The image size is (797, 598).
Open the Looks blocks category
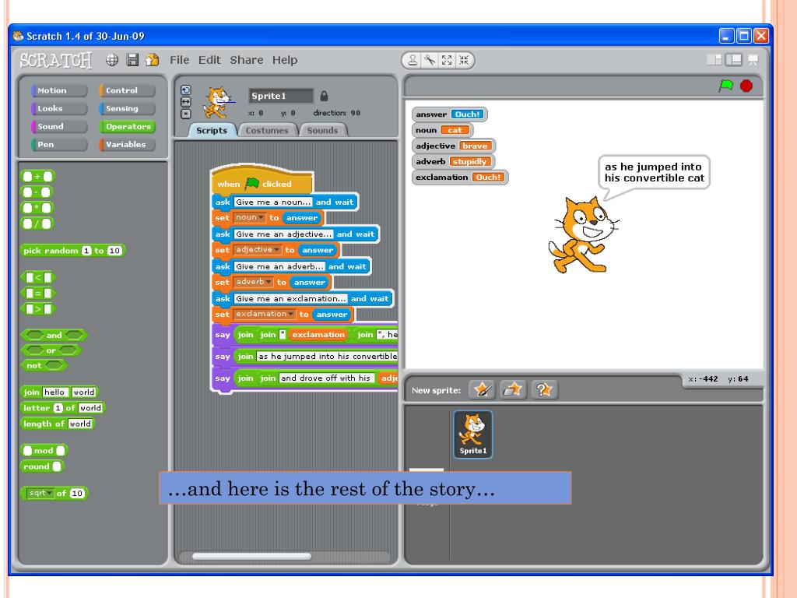point(59,108)
